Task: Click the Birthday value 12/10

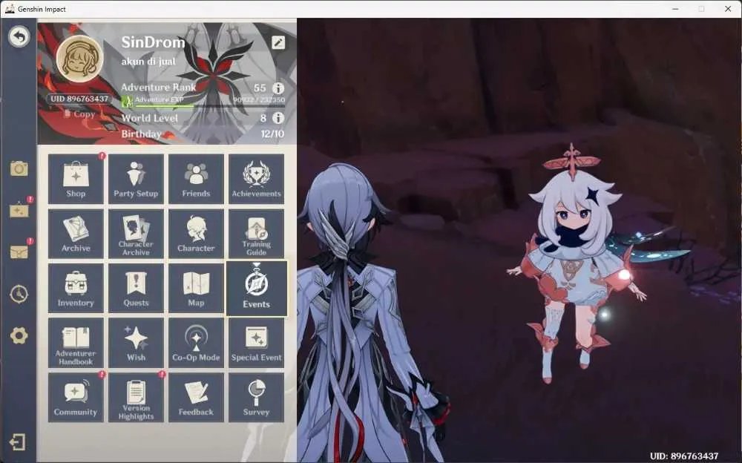Action: click(x=272, y=134)
